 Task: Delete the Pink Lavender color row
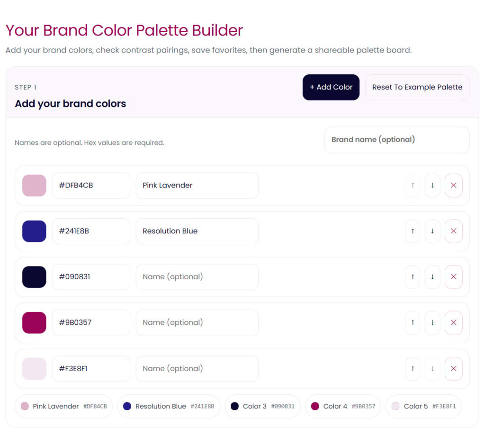coord(453,186)
